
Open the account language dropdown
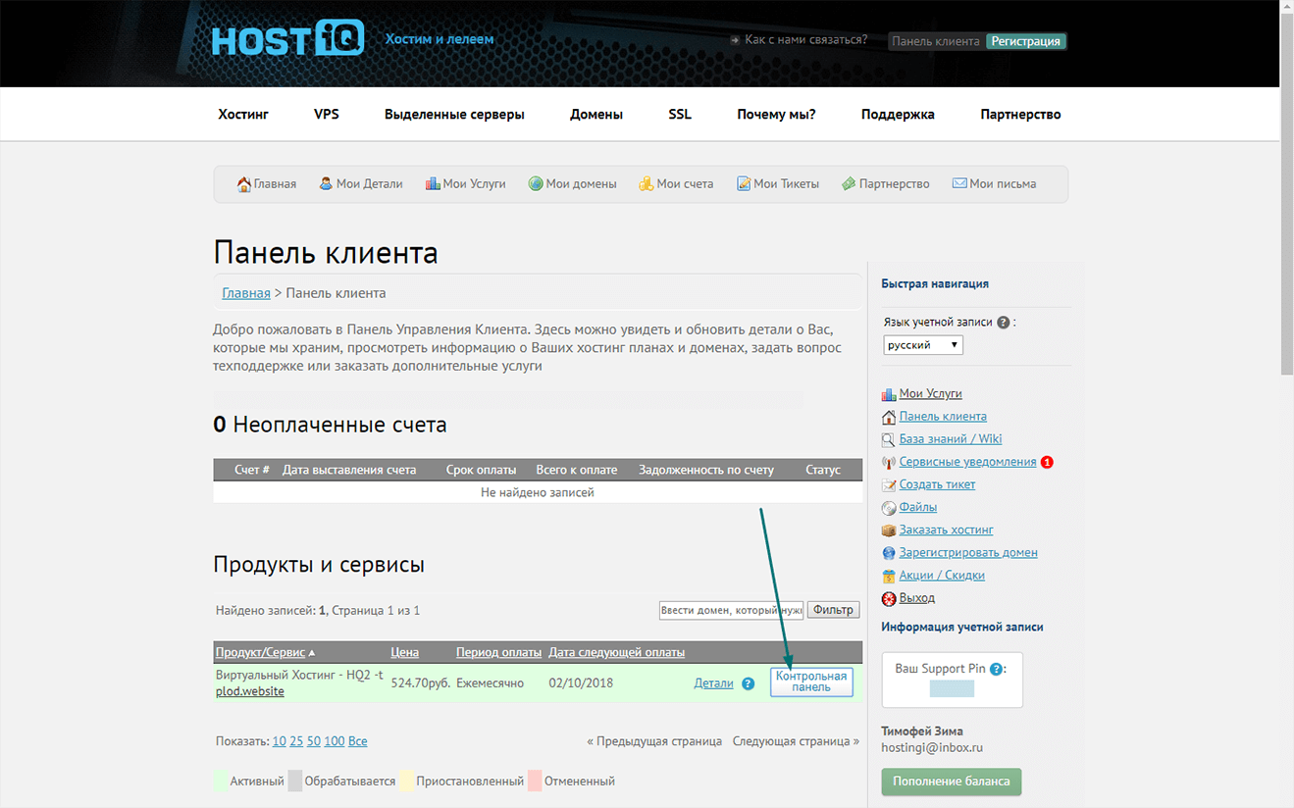point(923,345)
